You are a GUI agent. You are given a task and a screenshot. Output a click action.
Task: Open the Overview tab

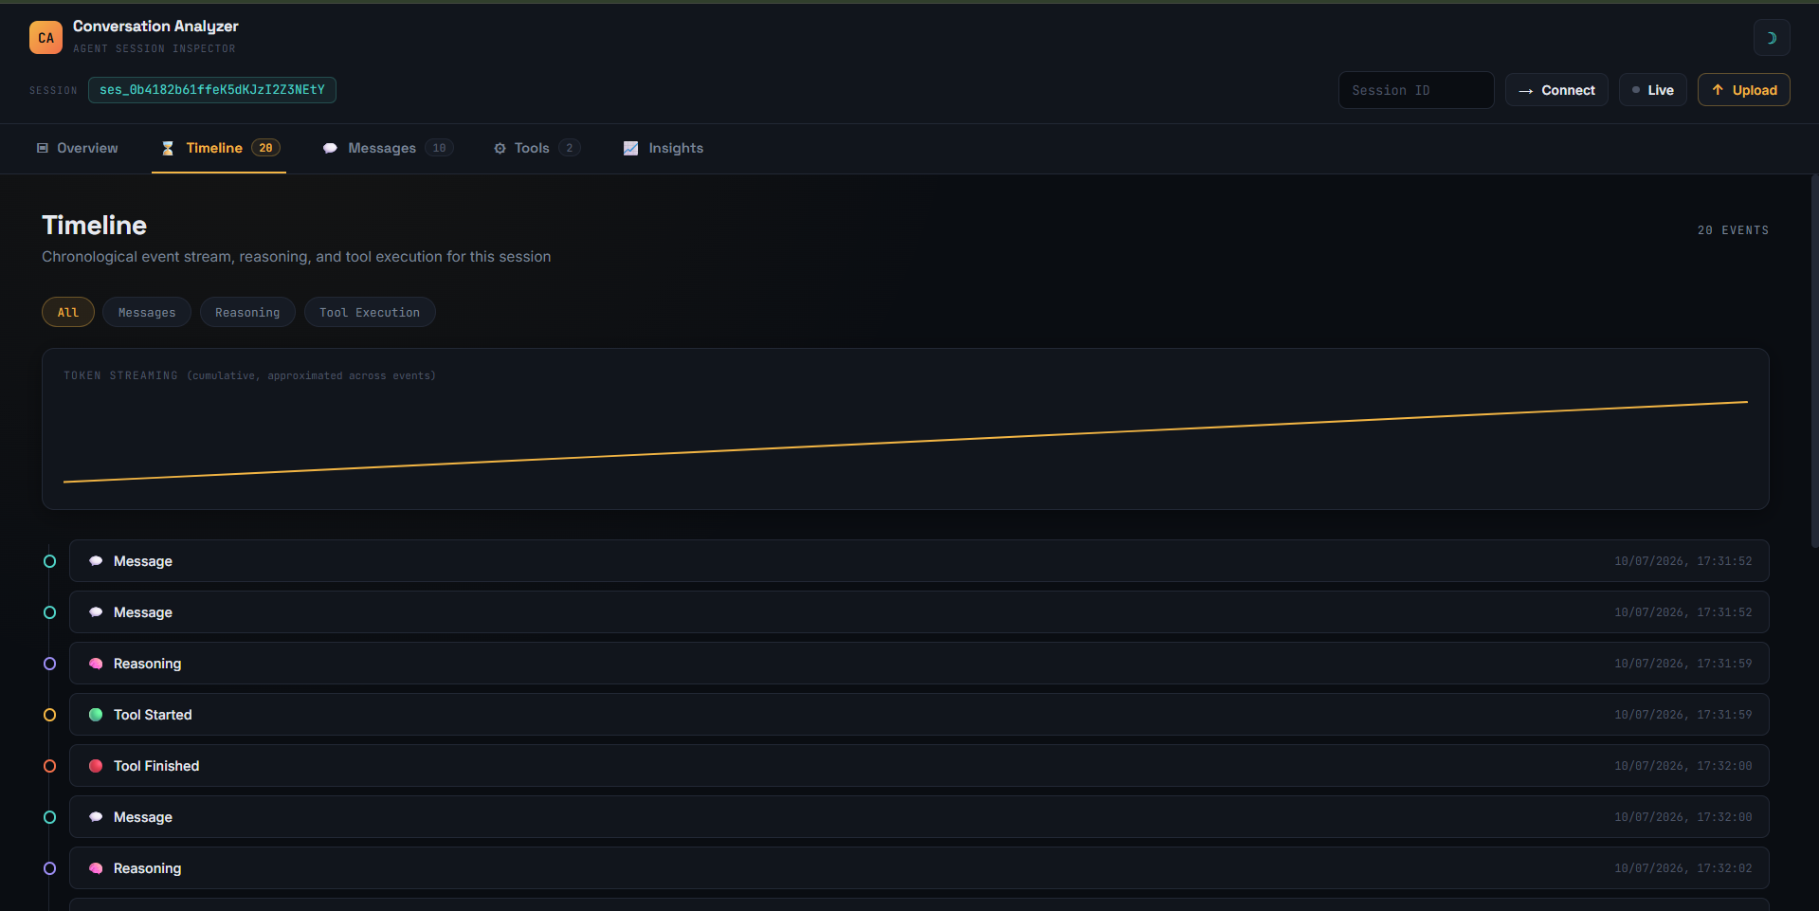78,148
